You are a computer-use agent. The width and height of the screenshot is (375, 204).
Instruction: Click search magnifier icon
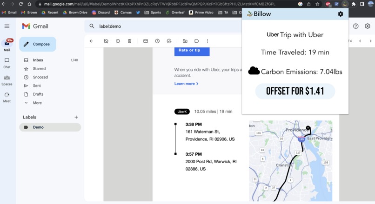coord(92,26)
